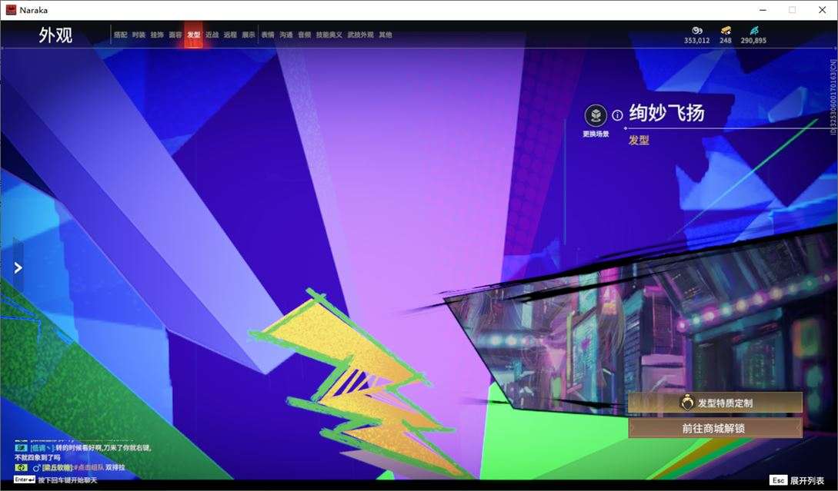
Task: Click player name 低调 in chat
Action: [x=42, y=448]
